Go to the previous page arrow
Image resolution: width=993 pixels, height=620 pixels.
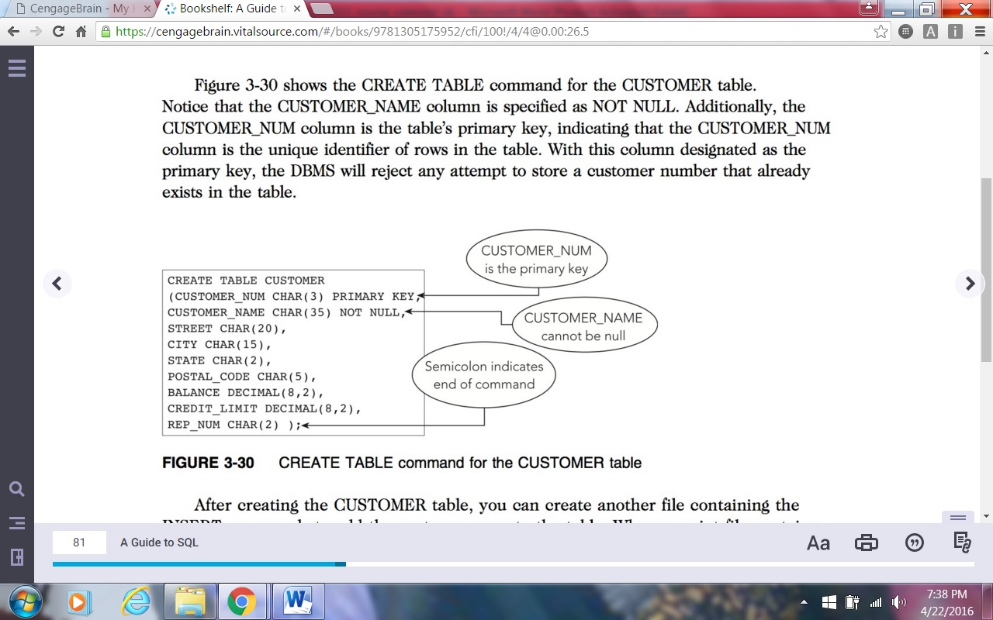point(57,284)
